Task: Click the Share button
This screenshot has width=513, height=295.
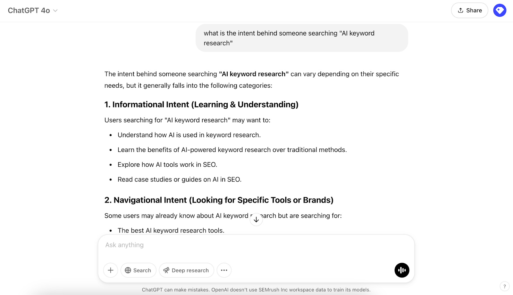Action: pos(469,10)
